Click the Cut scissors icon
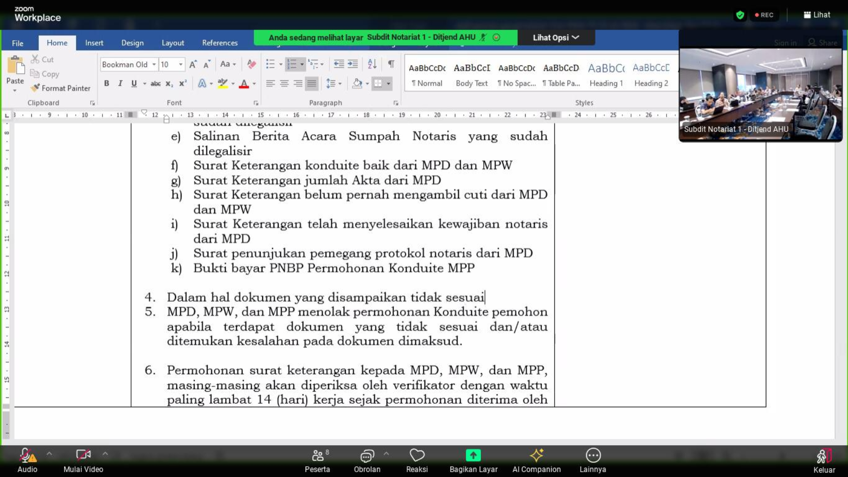This screenshot has width=848, height=477. [35, 59]
